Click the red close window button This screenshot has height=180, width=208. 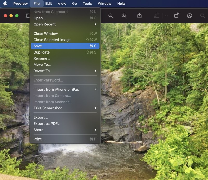click(x=5, y=16)
